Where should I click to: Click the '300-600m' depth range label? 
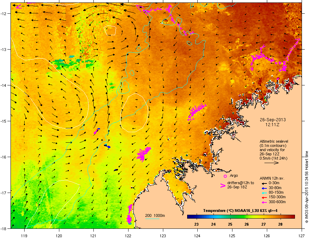point(277,202)
